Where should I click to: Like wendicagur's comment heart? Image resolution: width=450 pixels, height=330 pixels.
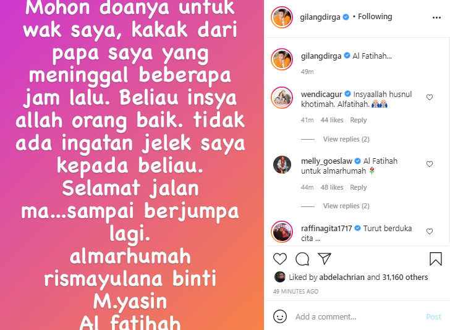tap(430, 97)
